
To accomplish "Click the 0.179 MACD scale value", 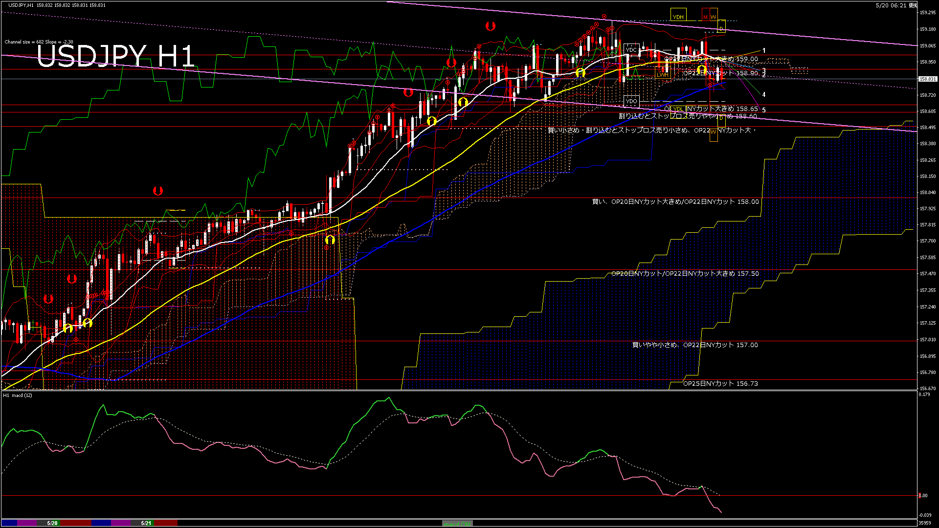I will click(924, 394).
